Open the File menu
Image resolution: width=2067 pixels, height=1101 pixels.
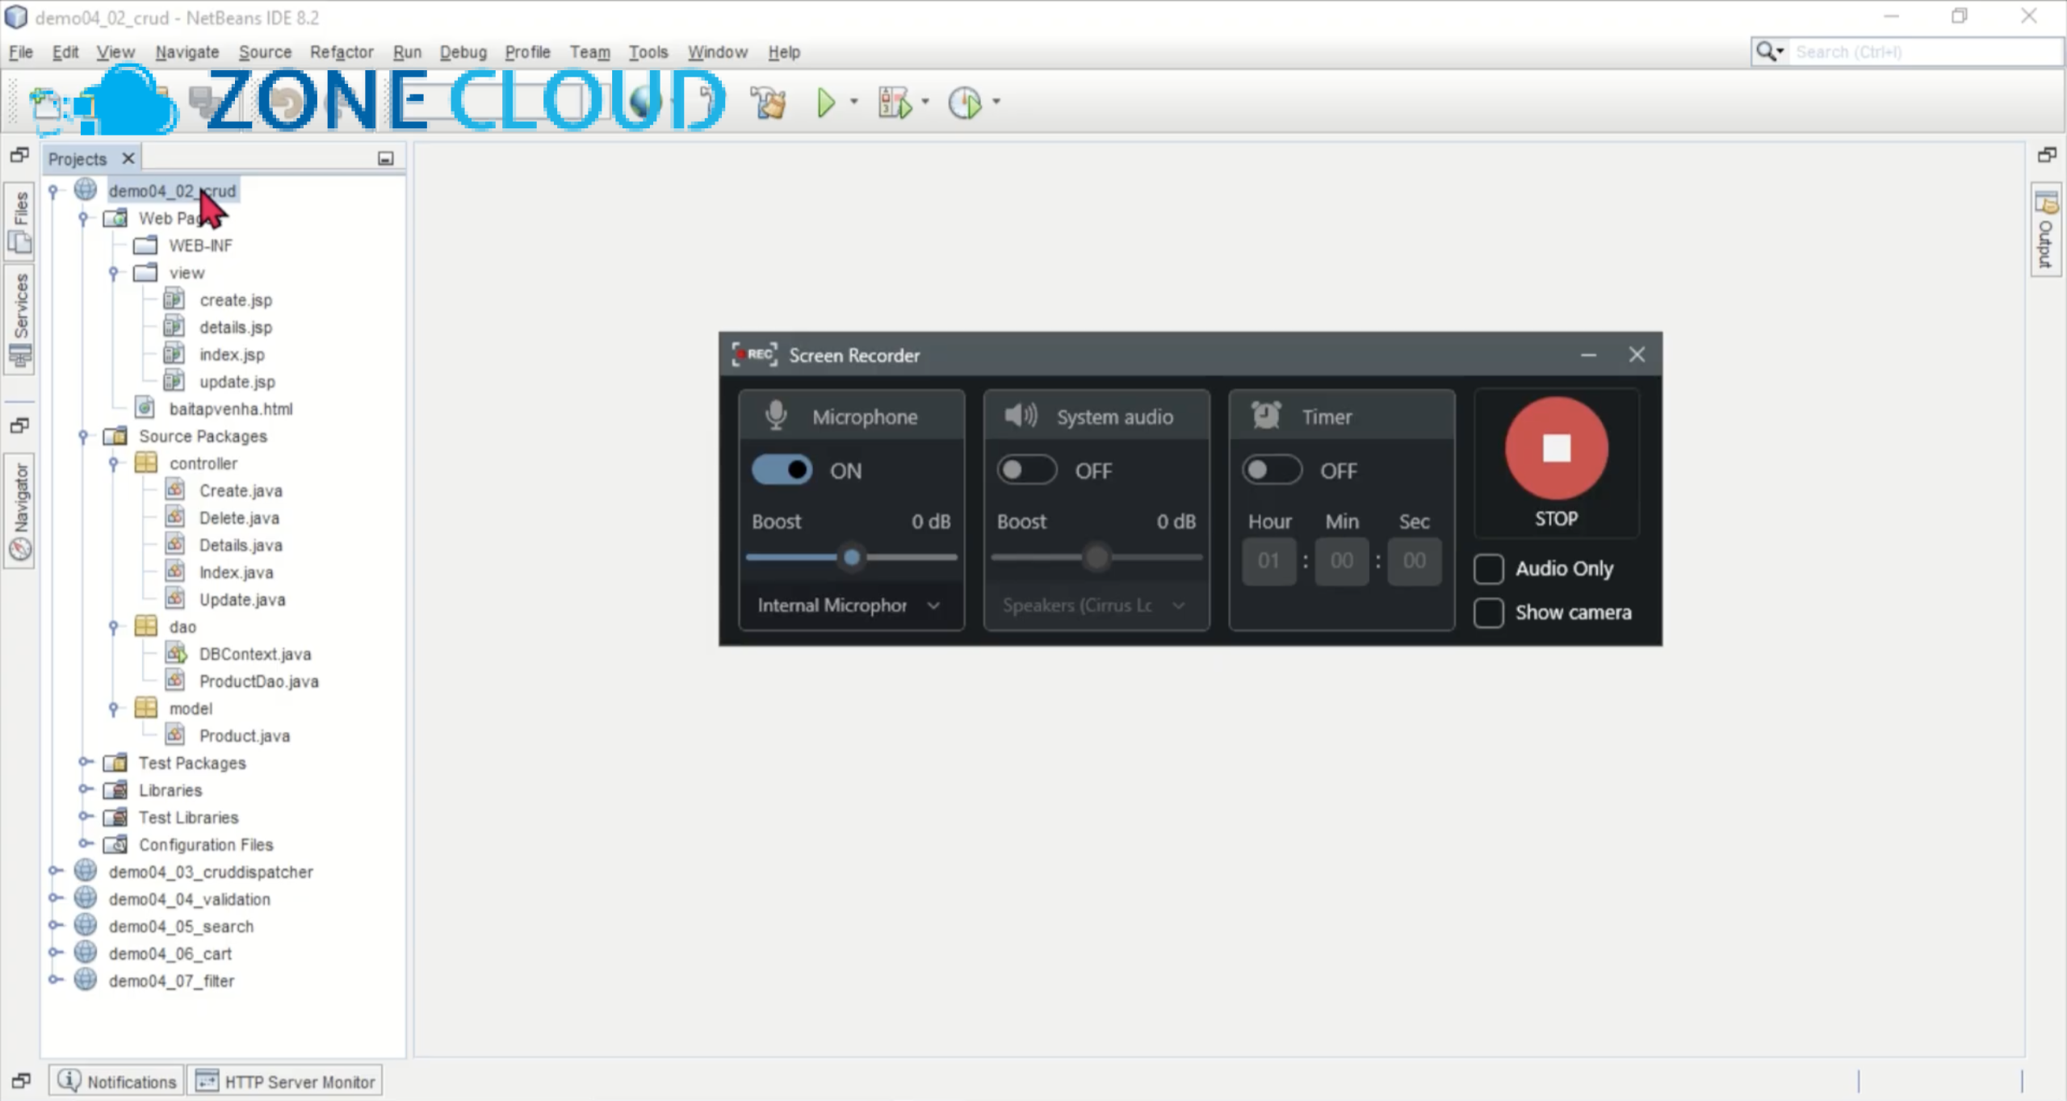(21, 52)
